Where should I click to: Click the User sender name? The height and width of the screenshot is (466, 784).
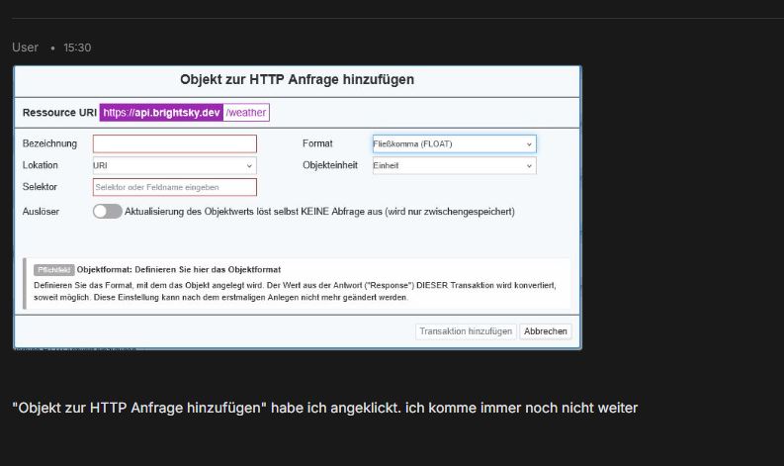point(26,47)
